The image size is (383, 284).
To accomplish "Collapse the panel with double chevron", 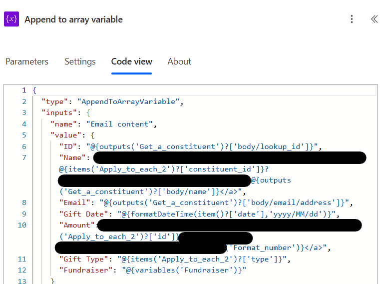I will (x=374, y=19).
